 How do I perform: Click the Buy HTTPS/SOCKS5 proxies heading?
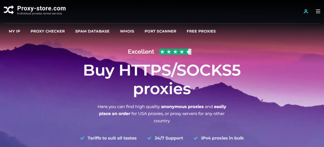coord(162,80)
